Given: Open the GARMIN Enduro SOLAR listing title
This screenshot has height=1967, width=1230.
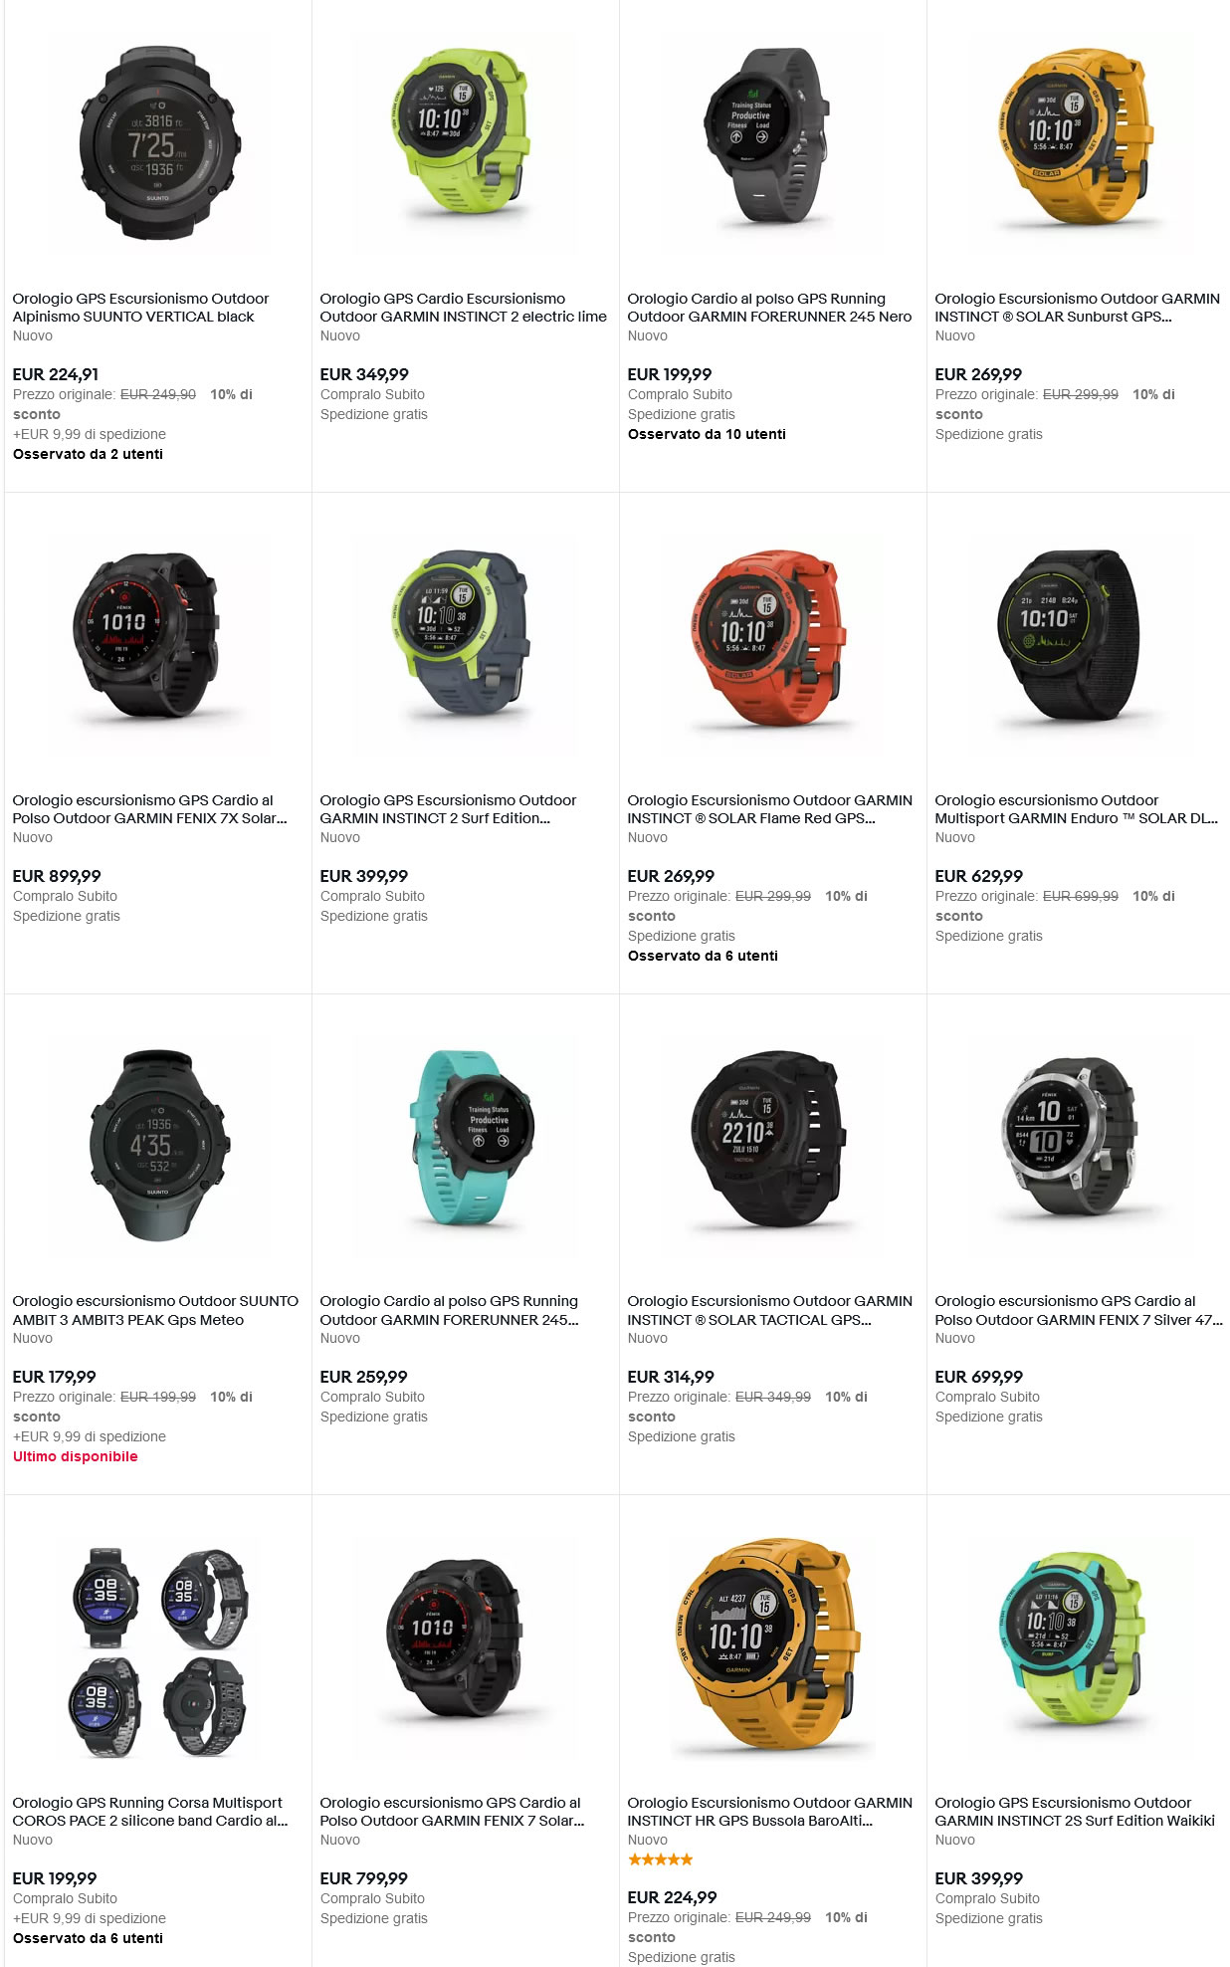Looking at the screenshot, I should pos(1076,809).
